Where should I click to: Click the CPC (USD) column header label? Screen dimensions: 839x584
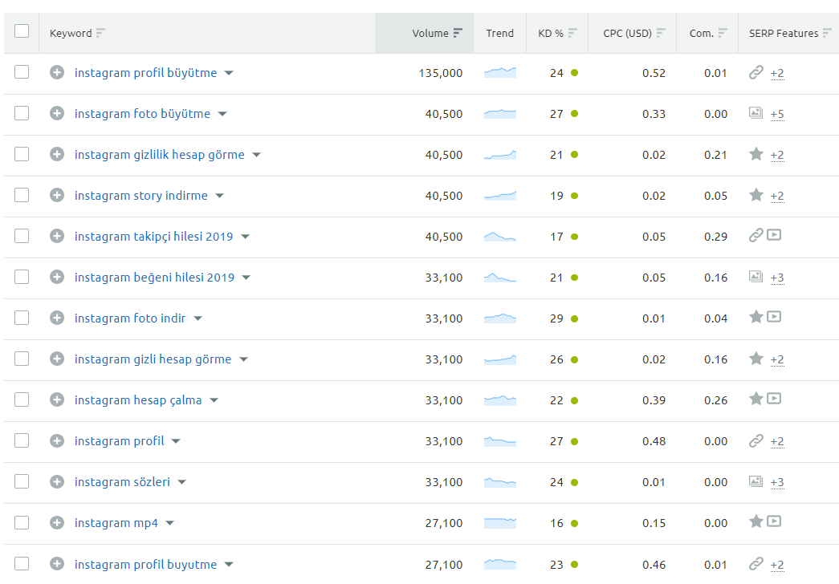[x=627, y=33]
